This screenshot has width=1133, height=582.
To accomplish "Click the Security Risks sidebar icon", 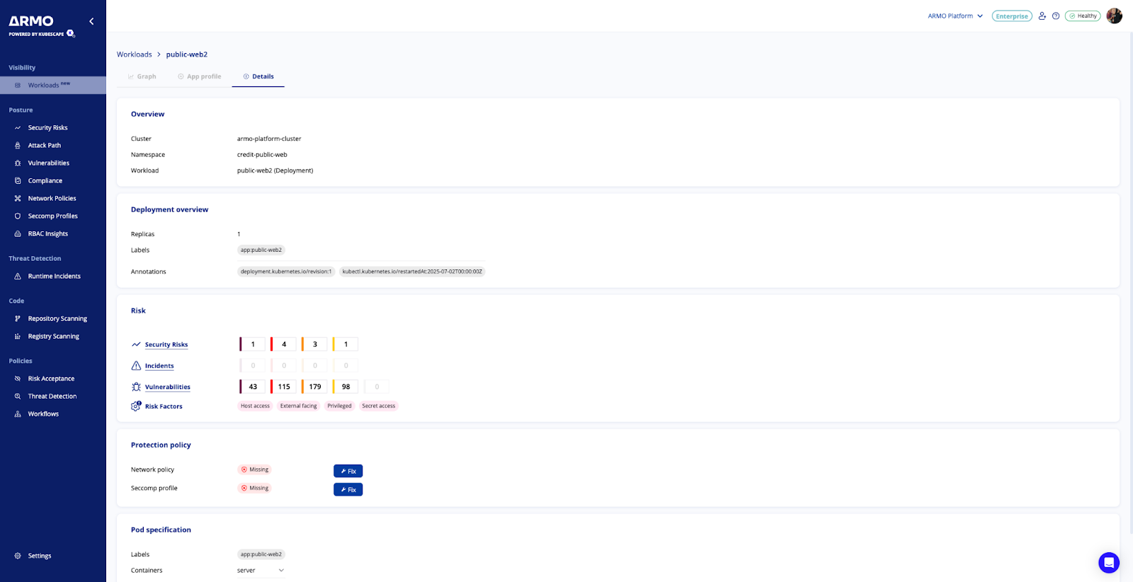I will 18,128.
